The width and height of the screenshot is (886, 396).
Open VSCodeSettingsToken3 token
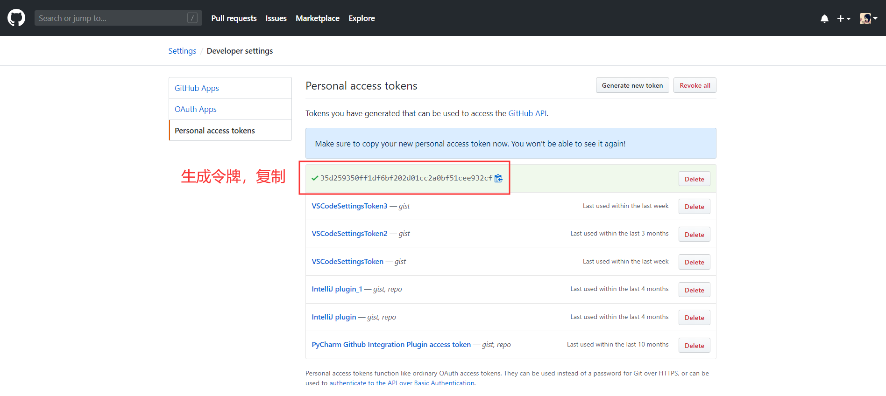[x=349, y=206]
